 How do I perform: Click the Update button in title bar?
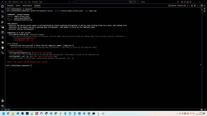pos(143,2)
